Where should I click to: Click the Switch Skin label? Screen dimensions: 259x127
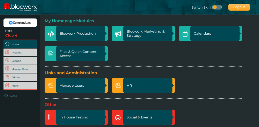tap(201, 7)
